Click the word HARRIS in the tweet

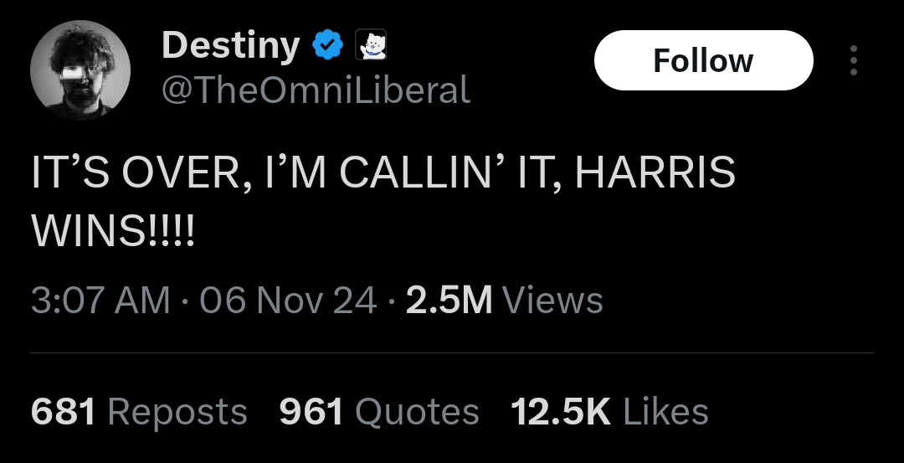click(655, 173)
